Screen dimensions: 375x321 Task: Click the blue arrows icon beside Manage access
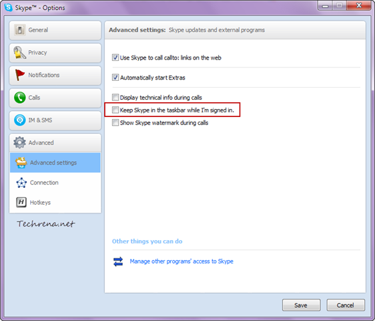(118, 261)
